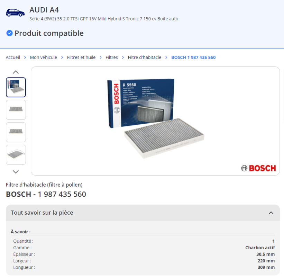Go to Accueil breadcrumb link
The height and width of the screenshot is (277, 284).
tap(13, 57)
